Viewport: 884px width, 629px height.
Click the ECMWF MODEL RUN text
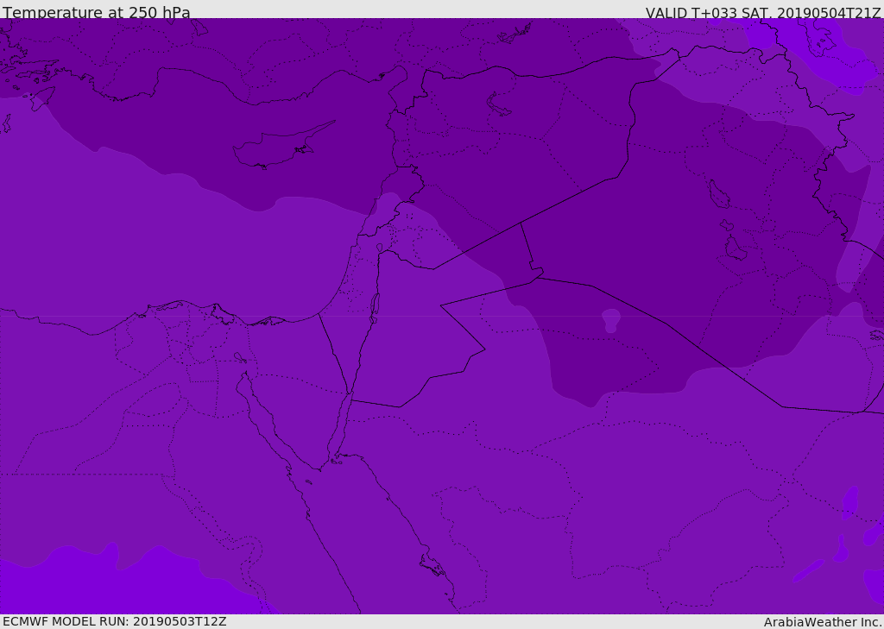(114, 621)
